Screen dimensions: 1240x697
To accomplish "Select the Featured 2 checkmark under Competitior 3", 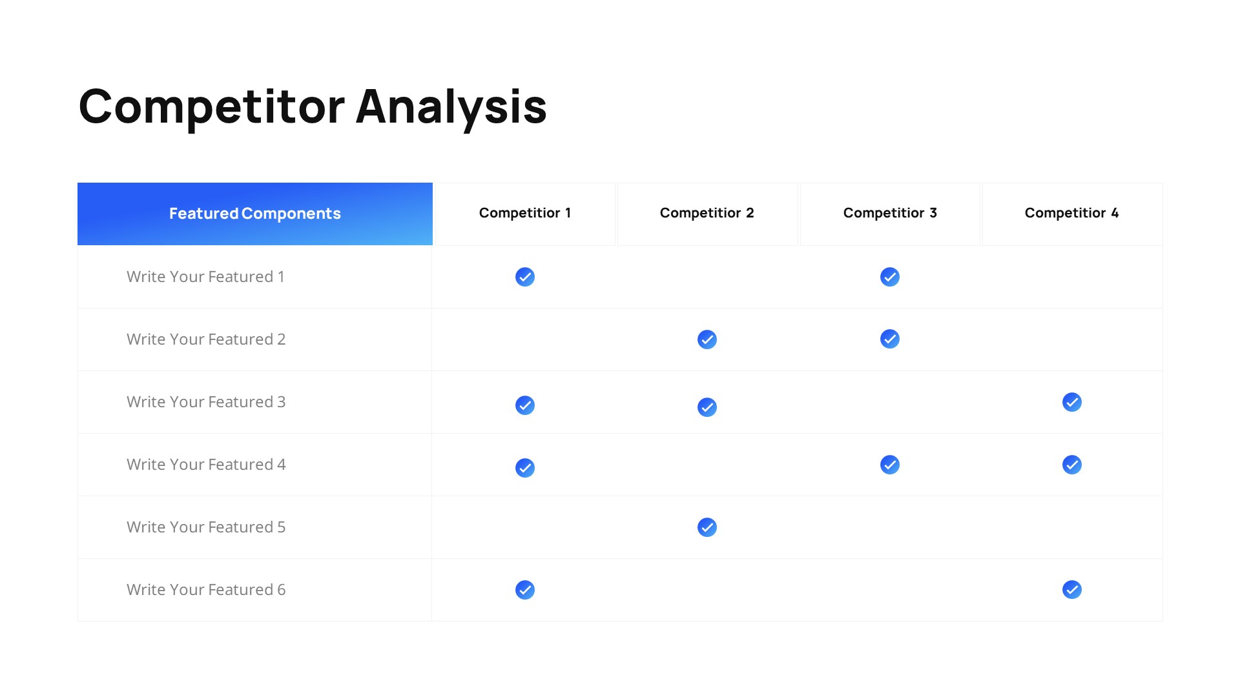I will [889, 339].
